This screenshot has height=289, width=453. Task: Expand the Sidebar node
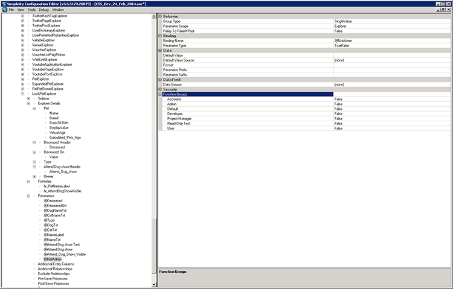pyautogui.click(x=28, y=98)
